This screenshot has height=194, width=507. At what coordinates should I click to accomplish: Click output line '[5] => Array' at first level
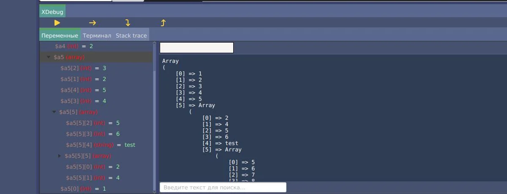pos(195,105)
